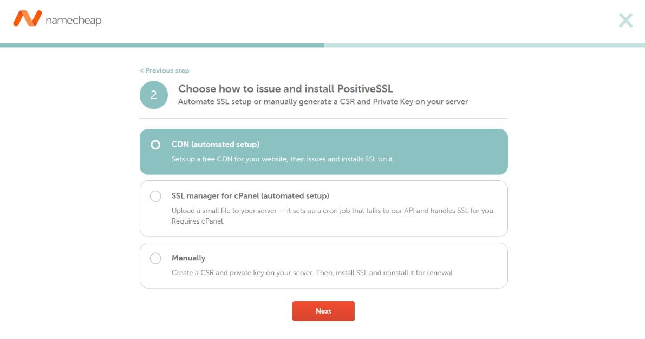Click the CDN (automated setup) title
Screen dimensions: 645x339
[216, 145]
